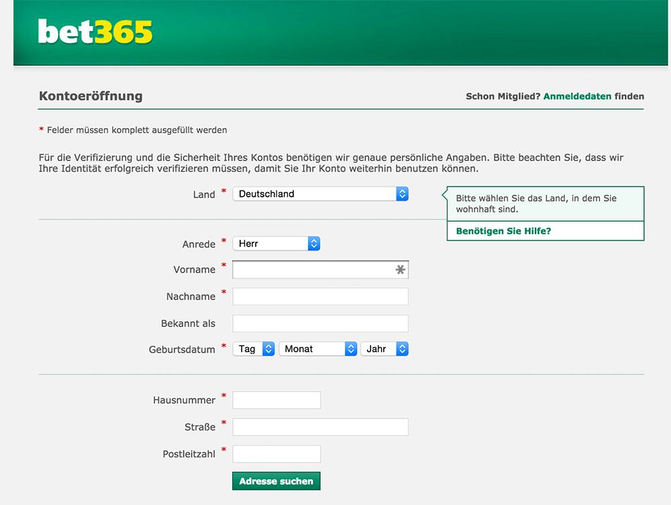
Task: Open the Anmeldedaten link
Action: (x=577, y=97)
